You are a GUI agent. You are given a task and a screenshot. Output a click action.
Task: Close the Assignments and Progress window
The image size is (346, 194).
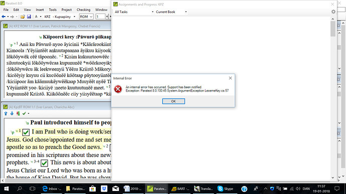(x=332, y=4)
